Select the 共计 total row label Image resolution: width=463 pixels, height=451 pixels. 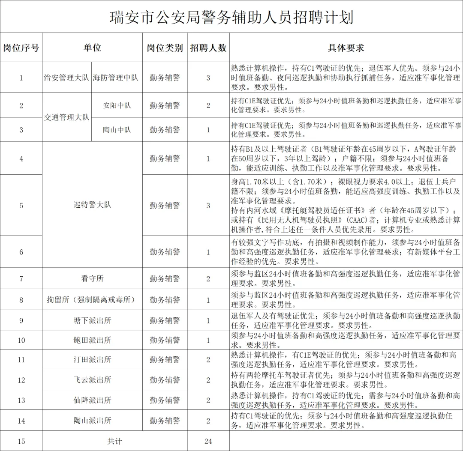(114, 441)
